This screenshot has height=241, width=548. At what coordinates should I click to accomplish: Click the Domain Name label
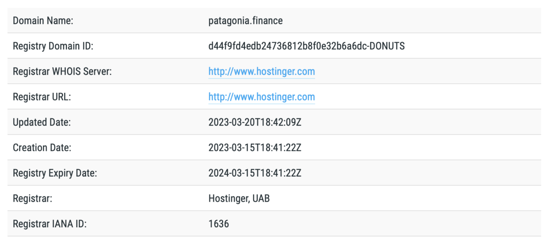point(43,21)
